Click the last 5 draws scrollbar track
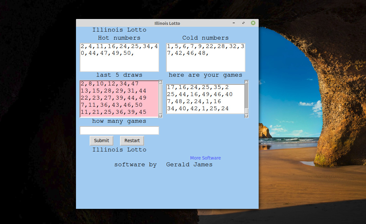Image resolution: width=366 pixels, height=224 pixels. pyautogui.click(x=161, y=99)
